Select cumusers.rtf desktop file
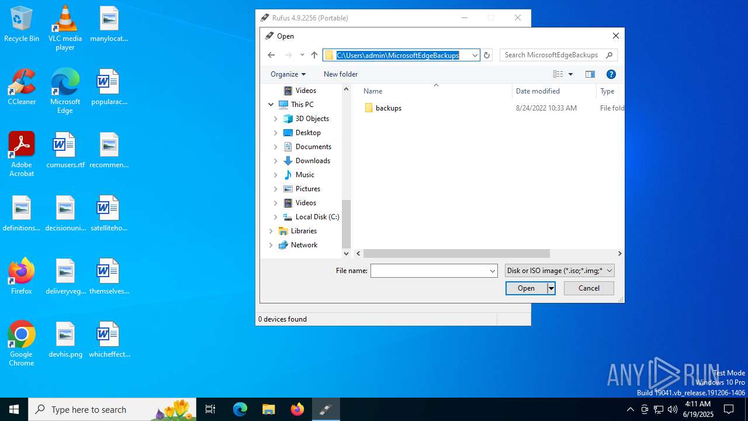748x421 pixels. point(65,151)
